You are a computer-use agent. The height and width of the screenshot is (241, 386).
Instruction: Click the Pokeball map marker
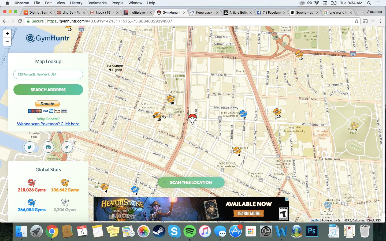[192, 118]
